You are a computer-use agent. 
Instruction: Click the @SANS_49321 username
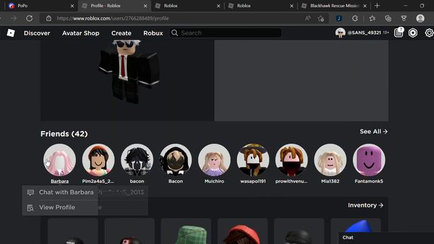pyautogui.click(x=364, y=33)
